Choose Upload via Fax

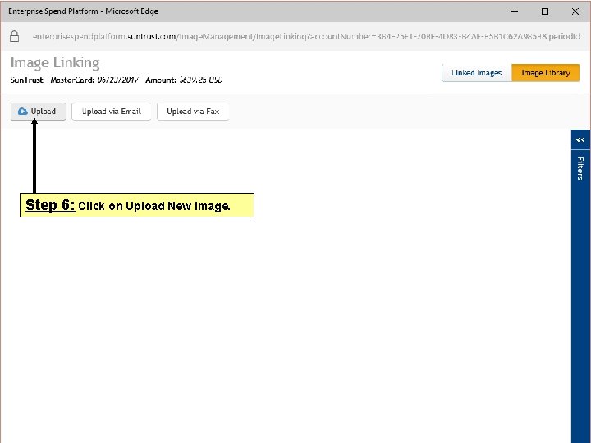click(x=193, y=112)
